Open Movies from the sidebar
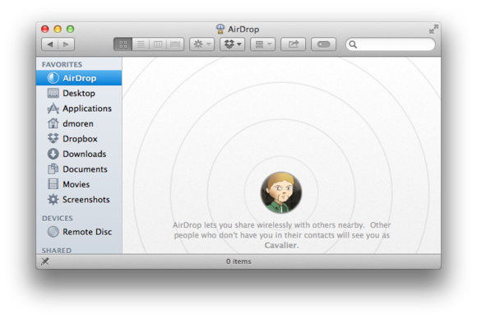 coord(79,185)
